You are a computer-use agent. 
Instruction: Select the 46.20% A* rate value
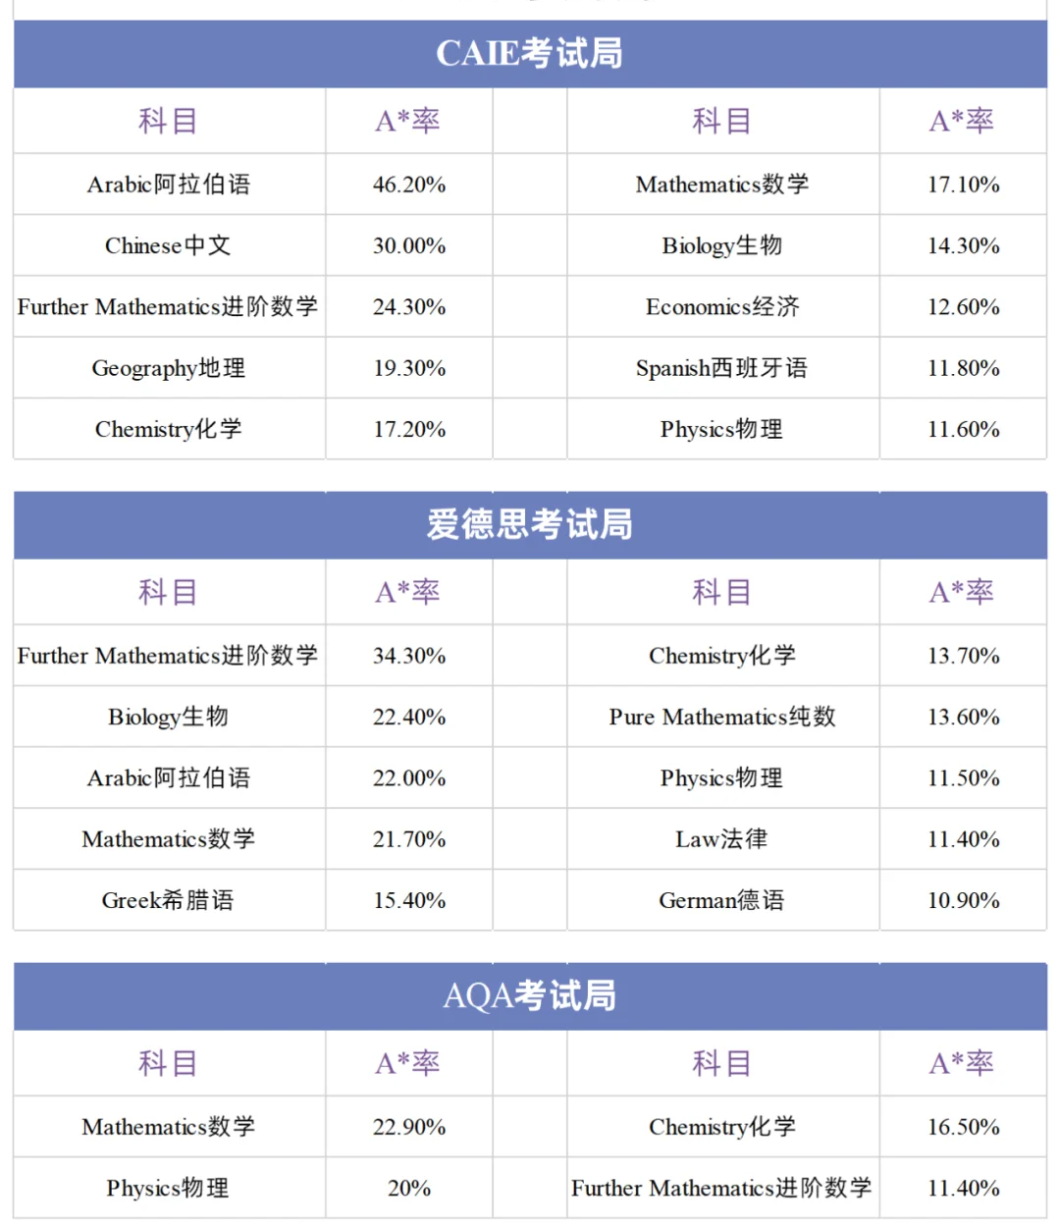(409, 185)
